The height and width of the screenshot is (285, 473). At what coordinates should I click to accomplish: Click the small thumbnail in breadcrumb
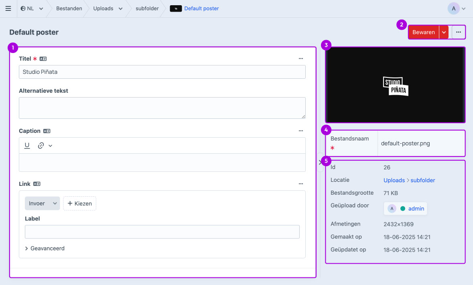click(176, 8)
